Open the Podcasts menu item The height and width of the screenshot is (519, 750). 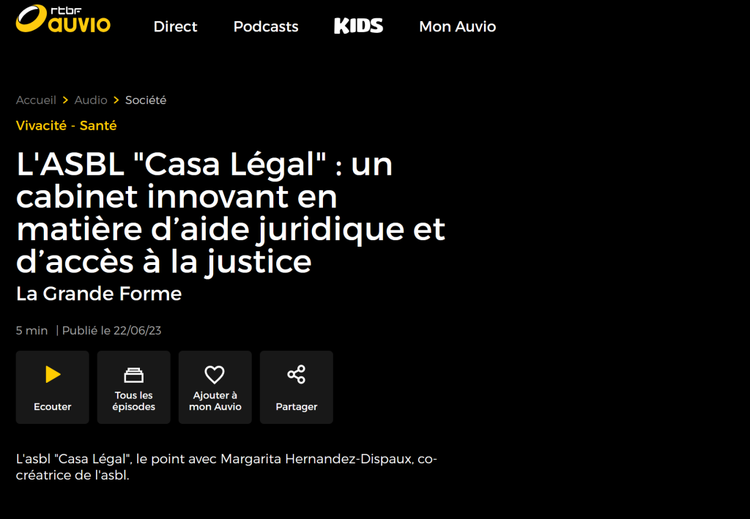click(266, 27)
